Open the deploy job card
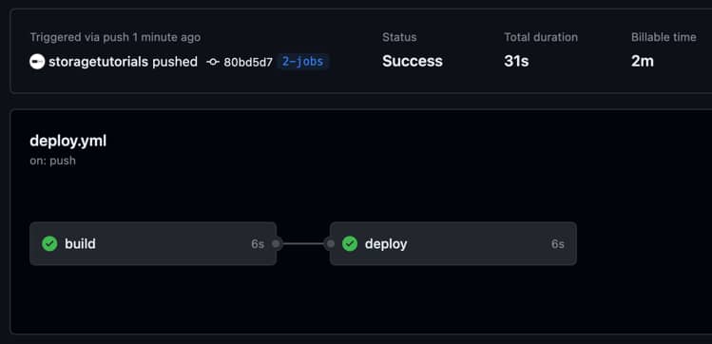 [x=453, y=243]
